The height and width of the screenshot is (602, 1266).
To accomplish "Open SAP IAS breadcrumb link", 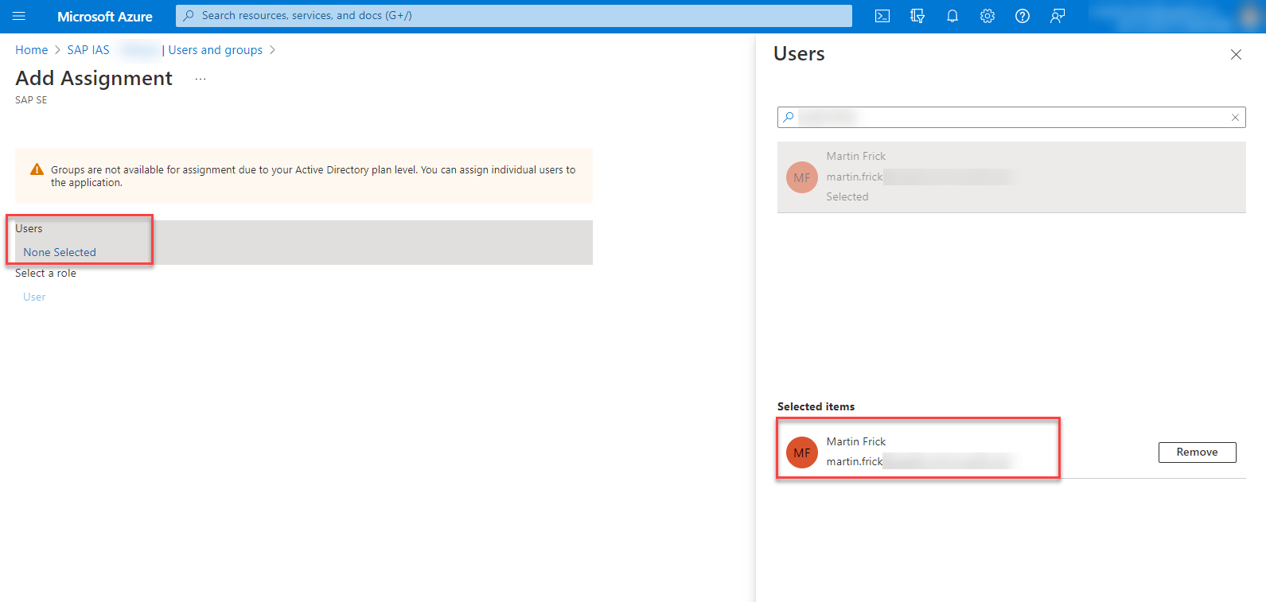I will tap(88, 50).
